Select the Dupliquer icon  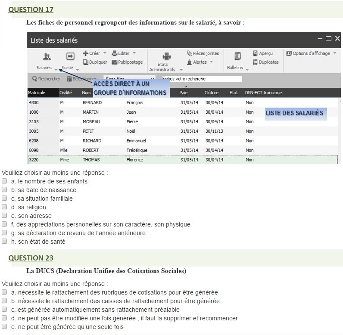point(85,62)
